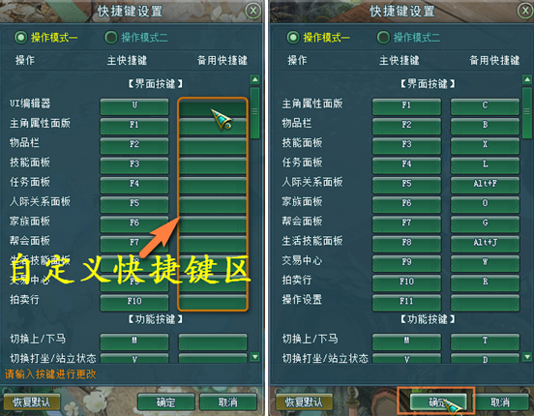Viewport: 534px width, 416px height.
Task: Click the T backup shortcut for 切换上/下马
Action: 485,342
